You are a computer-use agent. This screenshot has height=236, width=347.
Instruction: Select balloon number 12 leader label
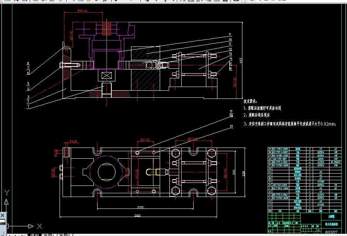tap(230, 49)
